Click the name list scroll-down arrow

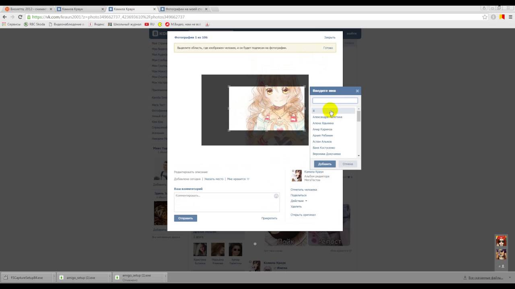tap(358, 156)
